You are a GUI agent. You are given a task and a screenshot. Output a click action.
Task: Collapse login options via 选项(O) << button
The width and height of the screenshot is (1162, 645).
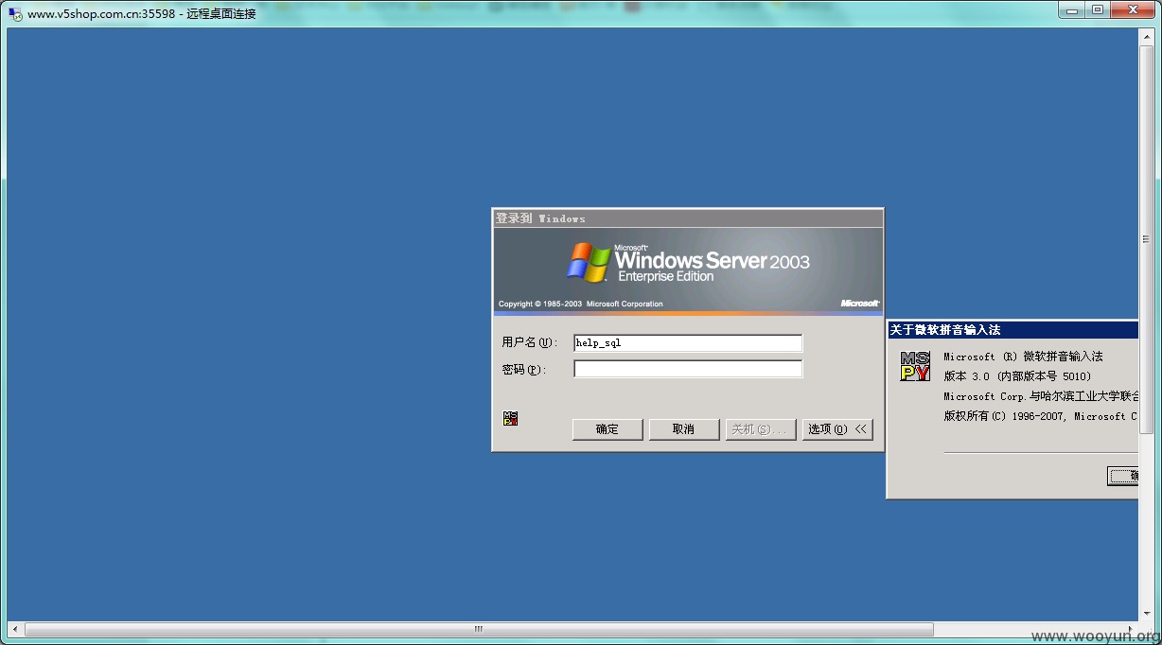[837, 429]
